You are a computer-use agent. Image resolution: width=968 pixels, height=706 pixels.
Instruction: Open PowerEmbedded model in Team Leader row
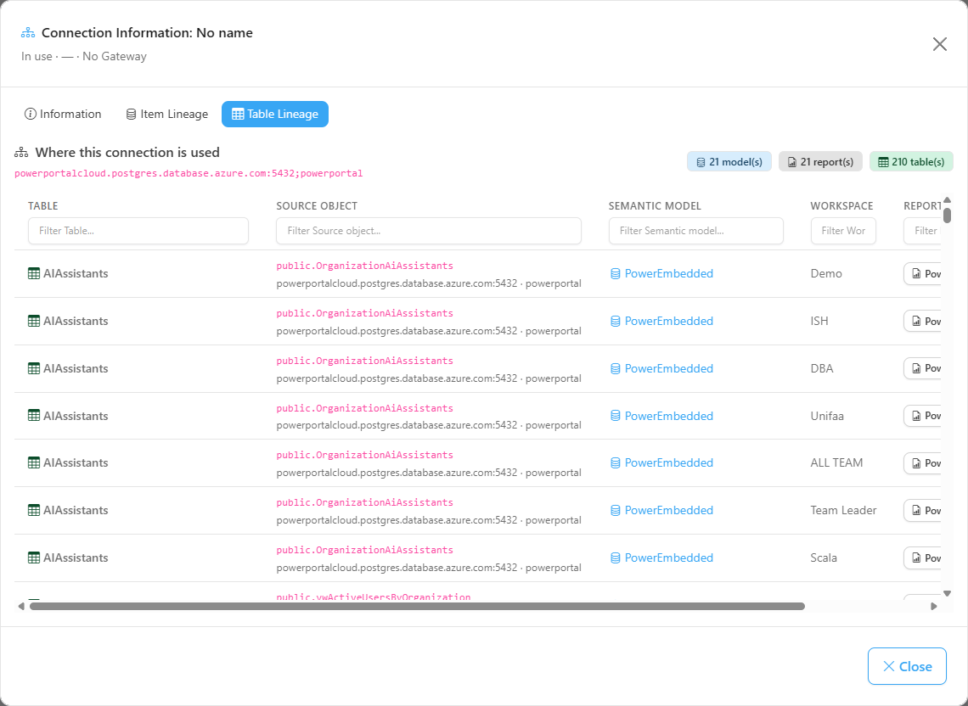point(668,510)
